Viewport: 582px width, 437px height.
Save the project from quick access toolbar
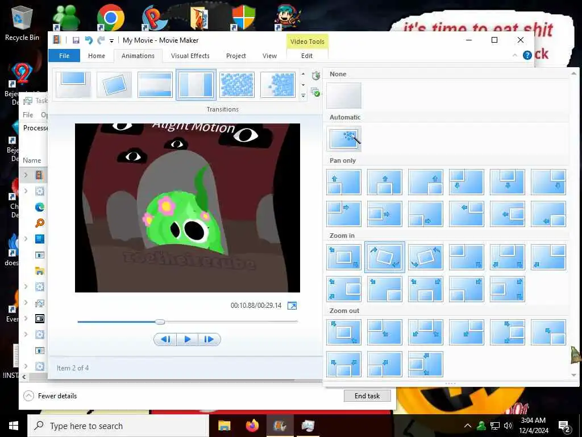(x=76, y=40)
